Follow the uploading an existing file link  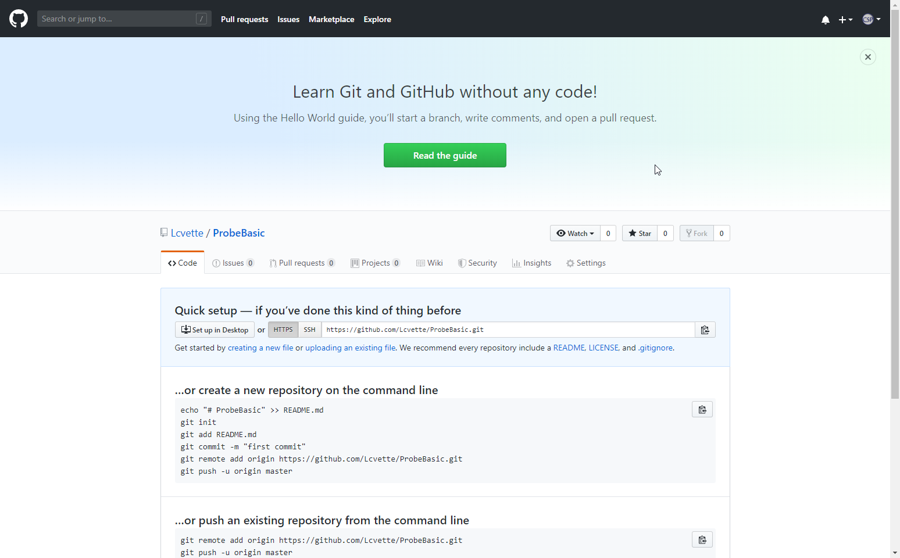351,348
